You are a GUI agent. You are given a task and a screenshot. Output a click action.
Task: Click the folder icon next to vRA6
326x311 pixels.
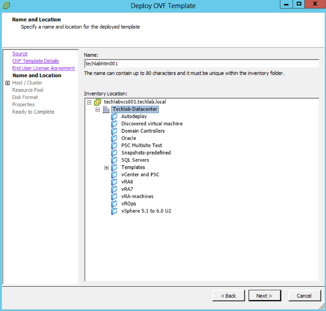(114, 182)
